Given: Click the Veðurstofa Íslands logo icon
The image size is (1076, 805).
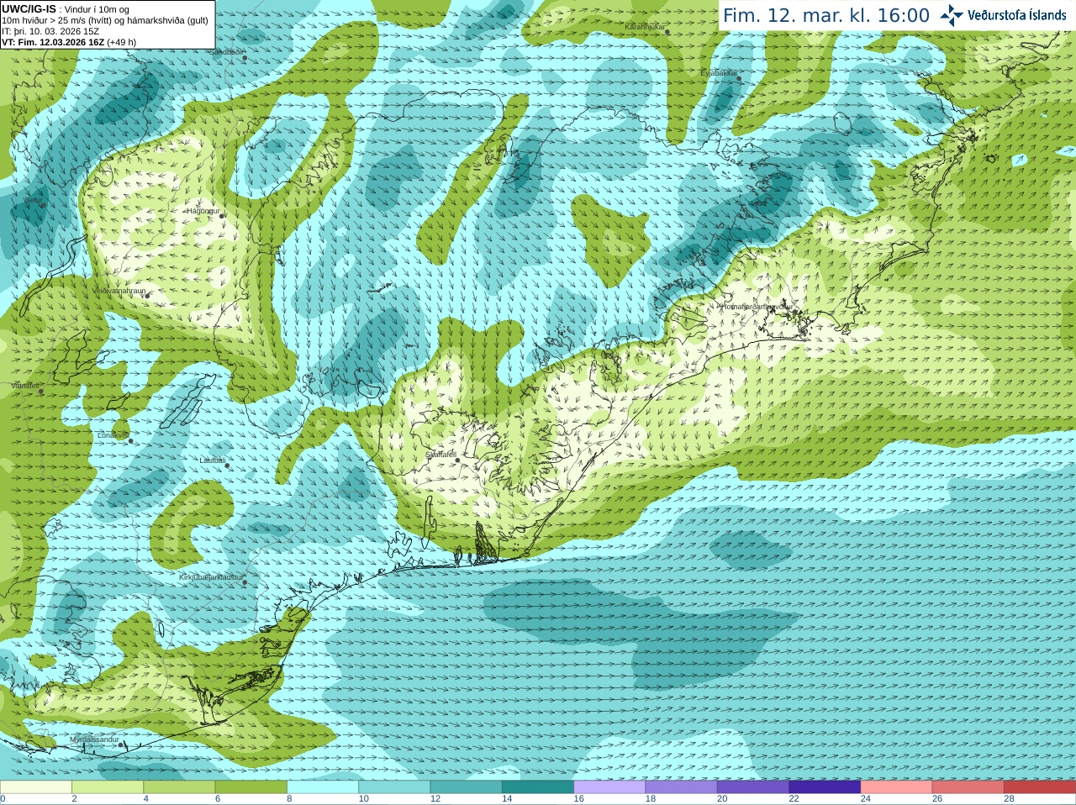Looking at the screenshot, I should tap(952, 15).
